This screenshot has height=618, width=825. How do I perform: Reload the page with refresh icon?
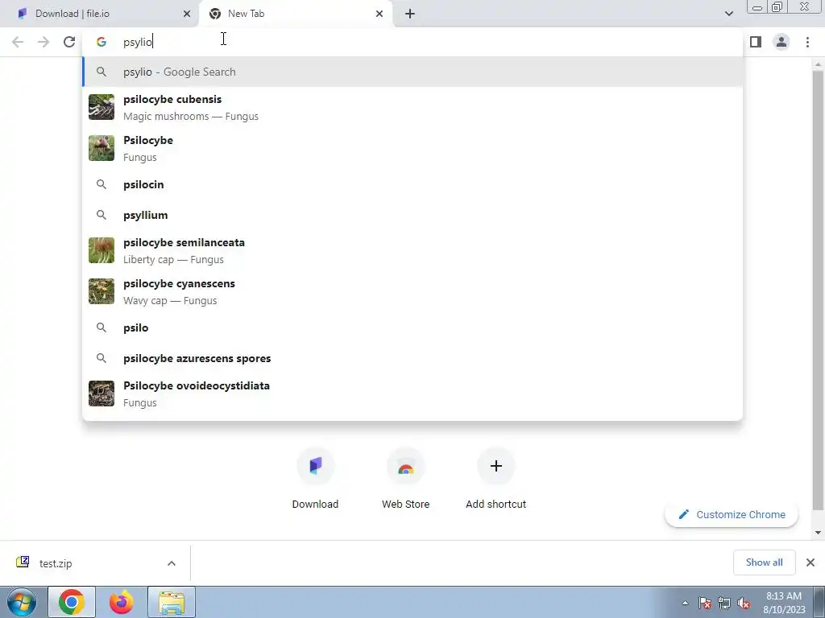click(69, 42)
